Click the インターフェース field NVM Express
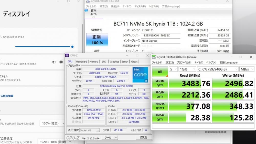 (161, 41)
